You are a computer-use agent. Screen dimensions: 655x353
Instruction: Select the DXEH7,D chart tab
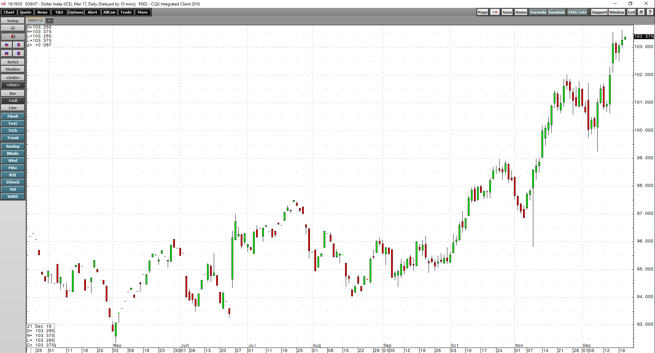tap(35, 21)
